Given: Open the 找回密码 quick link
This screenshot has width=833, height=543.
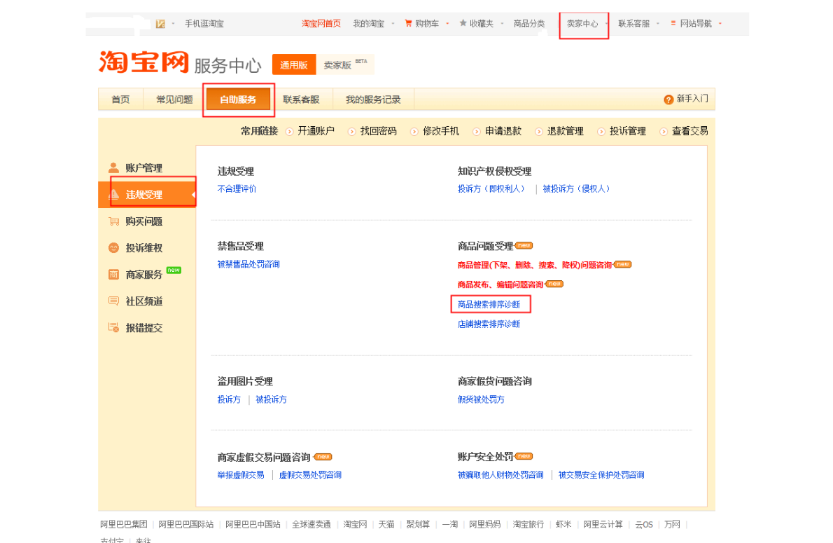Looking at the screenshot, I should (378, 131).
